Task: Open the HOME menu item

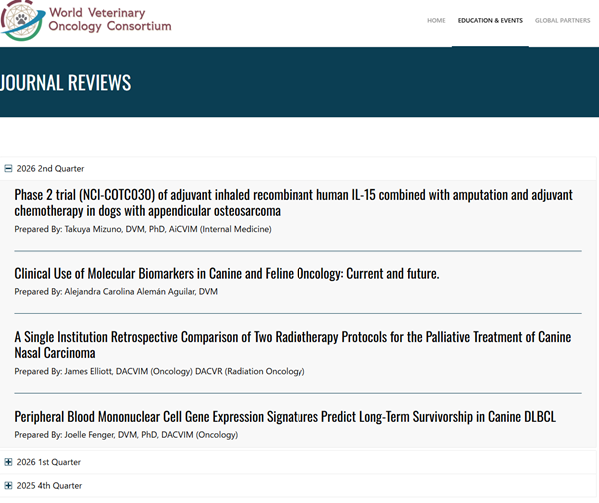Action: 436,20
